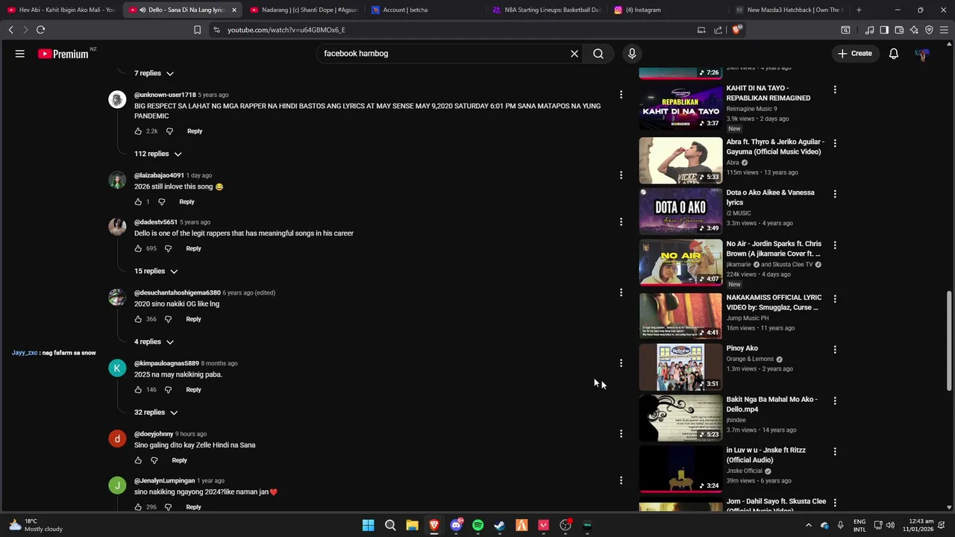Screen dimensions: 955x537
Task: Open Brave playlist music note icon
Action: (870, 30)
